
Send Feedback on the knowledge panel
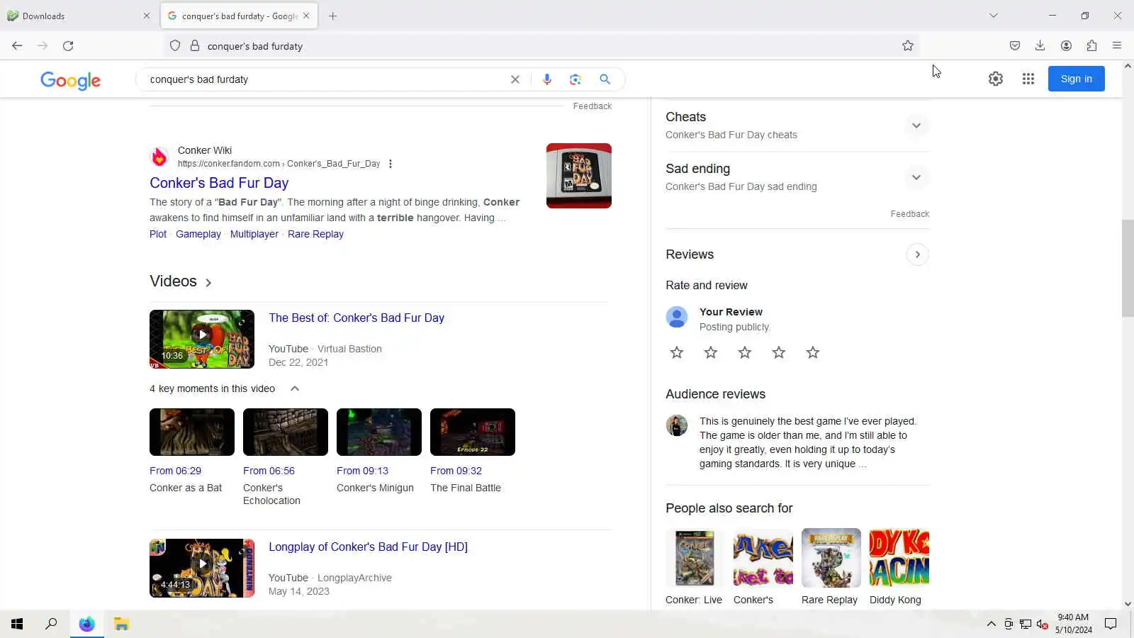[x=909, y=214]
